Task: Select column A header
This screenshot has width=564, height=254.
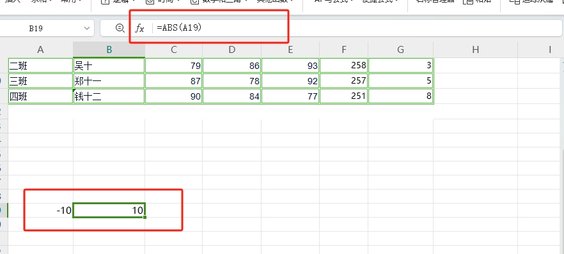Action: (x=40, y=50)
